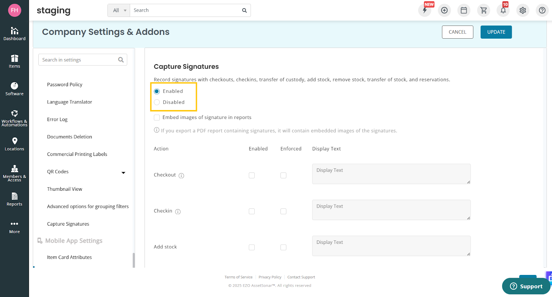Click the staging logo
Screen dimensions: 552x297
pos(53,11)
